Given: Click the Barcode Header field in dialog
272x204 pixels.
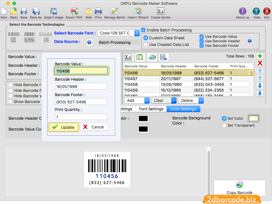Looking at the screenshot, I should tap(81, 86).
